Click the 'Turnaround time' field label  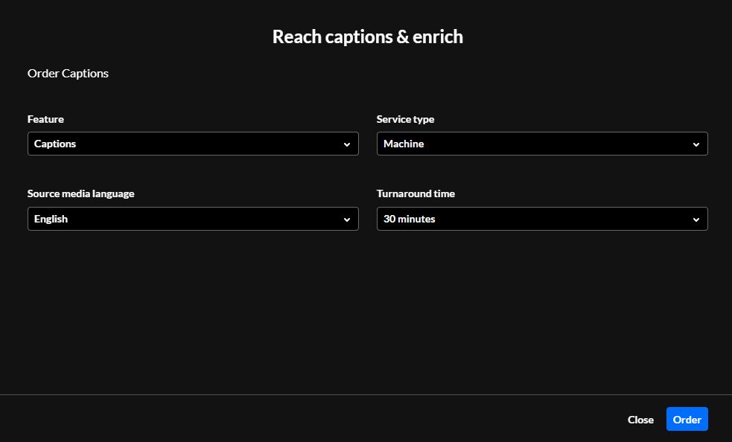[416, 193]
